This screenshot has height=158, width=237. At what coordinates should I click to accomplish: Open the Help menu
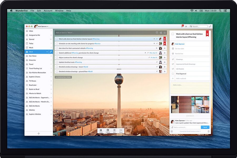point(68,11)
